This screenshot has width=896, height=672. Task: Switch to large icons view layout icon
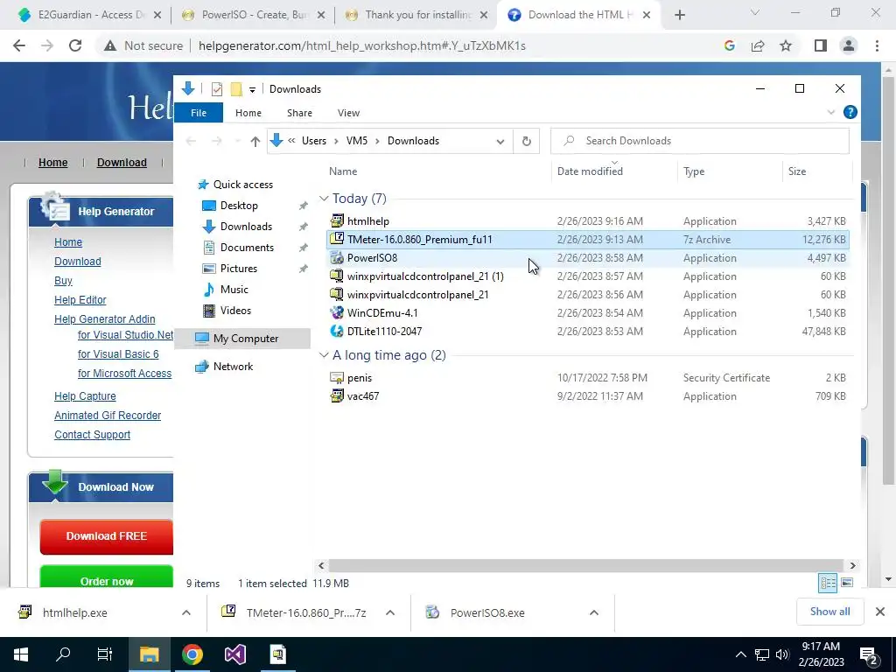[847, 583]
